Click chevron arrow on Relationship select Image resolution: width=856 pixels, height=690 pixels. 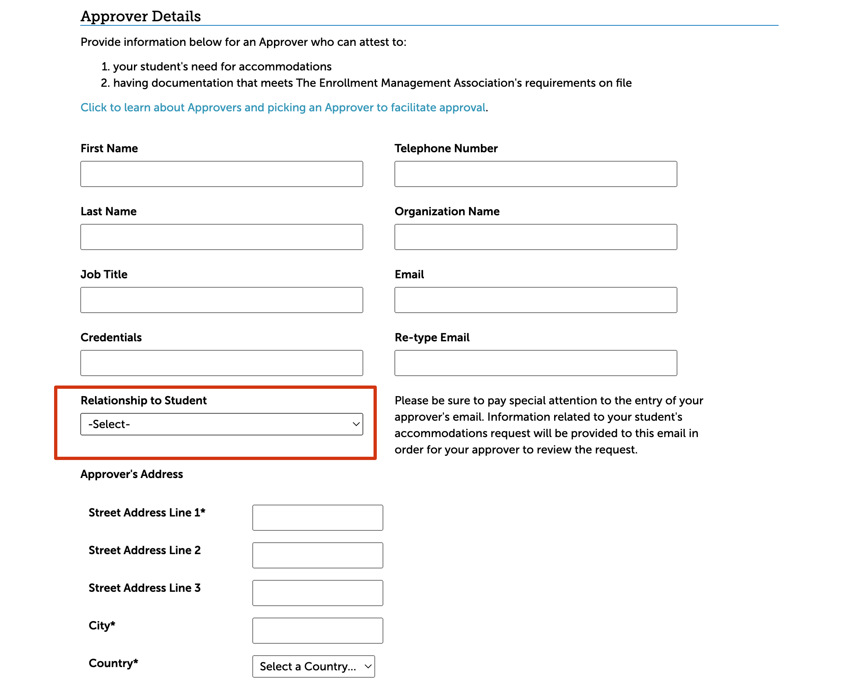(x=356, y=424)
